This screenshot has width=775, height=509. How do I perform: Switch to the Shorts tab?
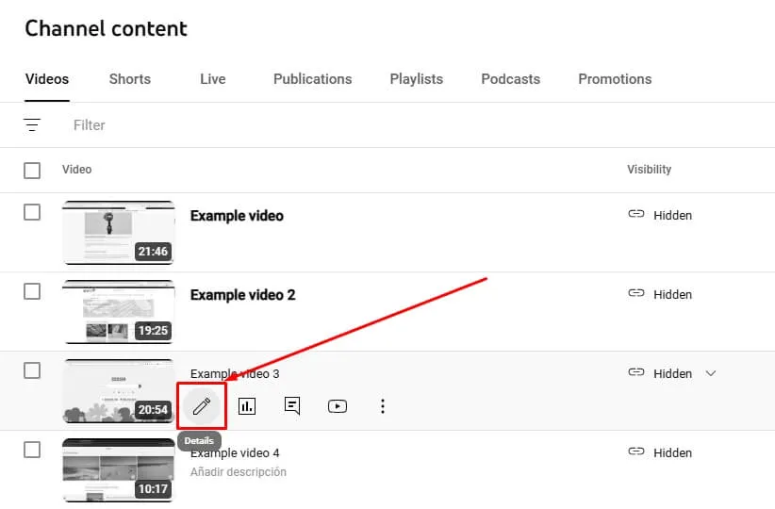(129, 79)
